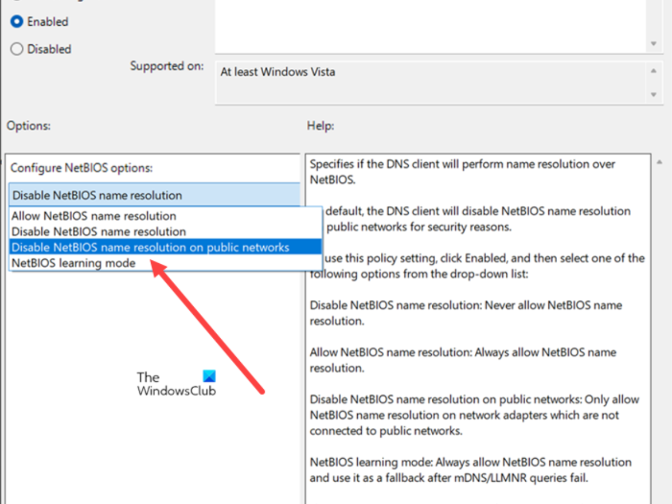Click the Help panel scroll up arrow
Screen dimensions: 672x504
point(661,162)
